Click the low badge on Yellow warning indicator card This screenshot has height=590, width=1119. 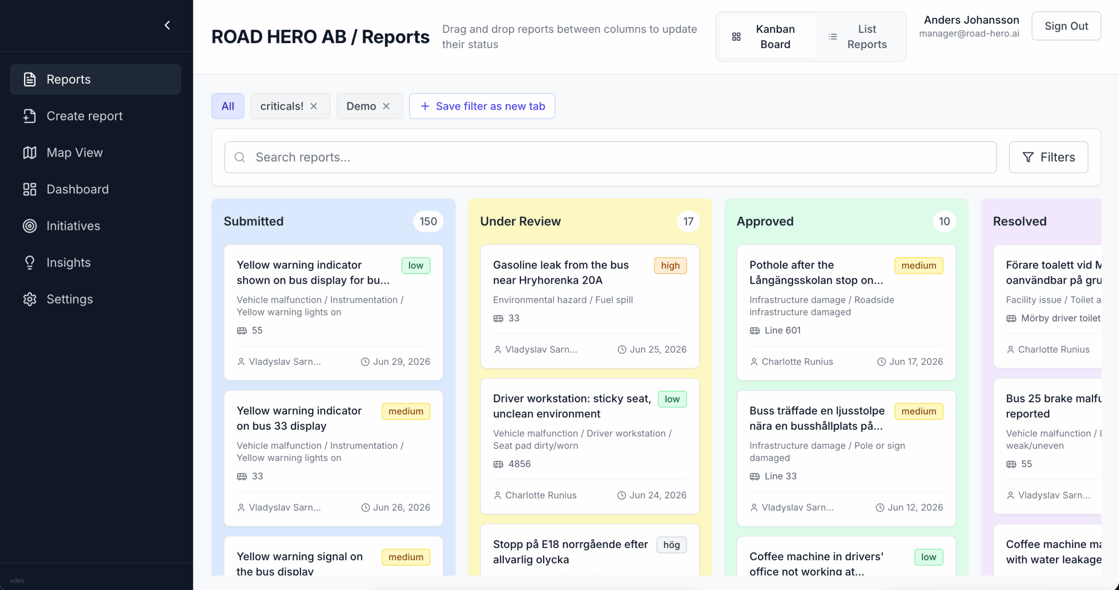coord(416,266)
